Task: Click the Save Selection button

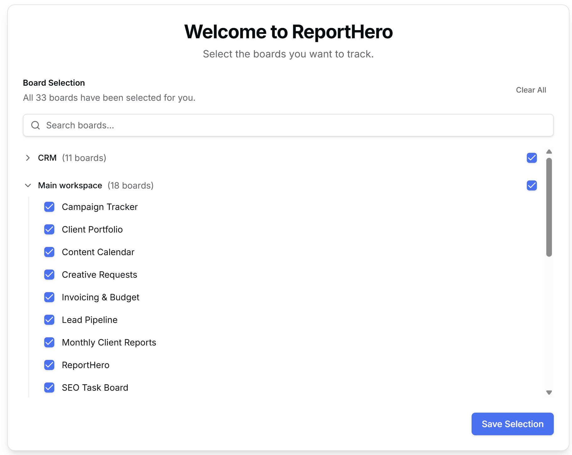Action: 512,424
